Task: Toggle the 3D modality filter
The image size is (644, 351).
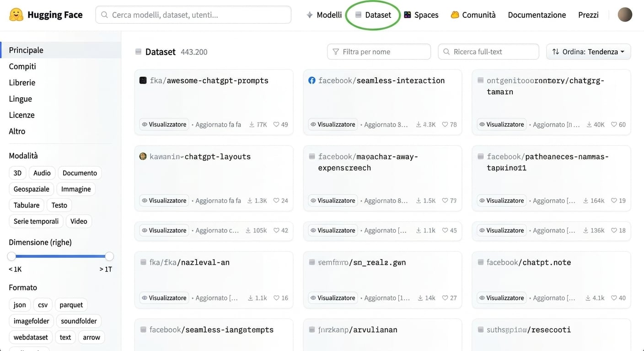Action: click(x=17, y=173)
